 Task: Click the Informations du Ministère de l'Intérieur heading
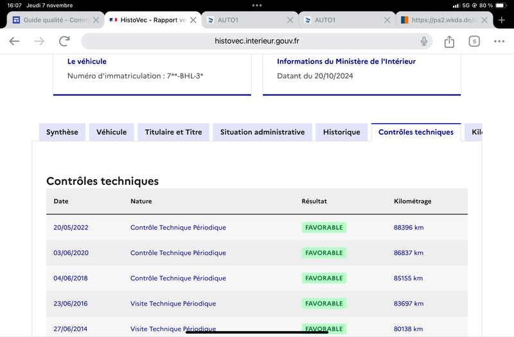point(346,61)
